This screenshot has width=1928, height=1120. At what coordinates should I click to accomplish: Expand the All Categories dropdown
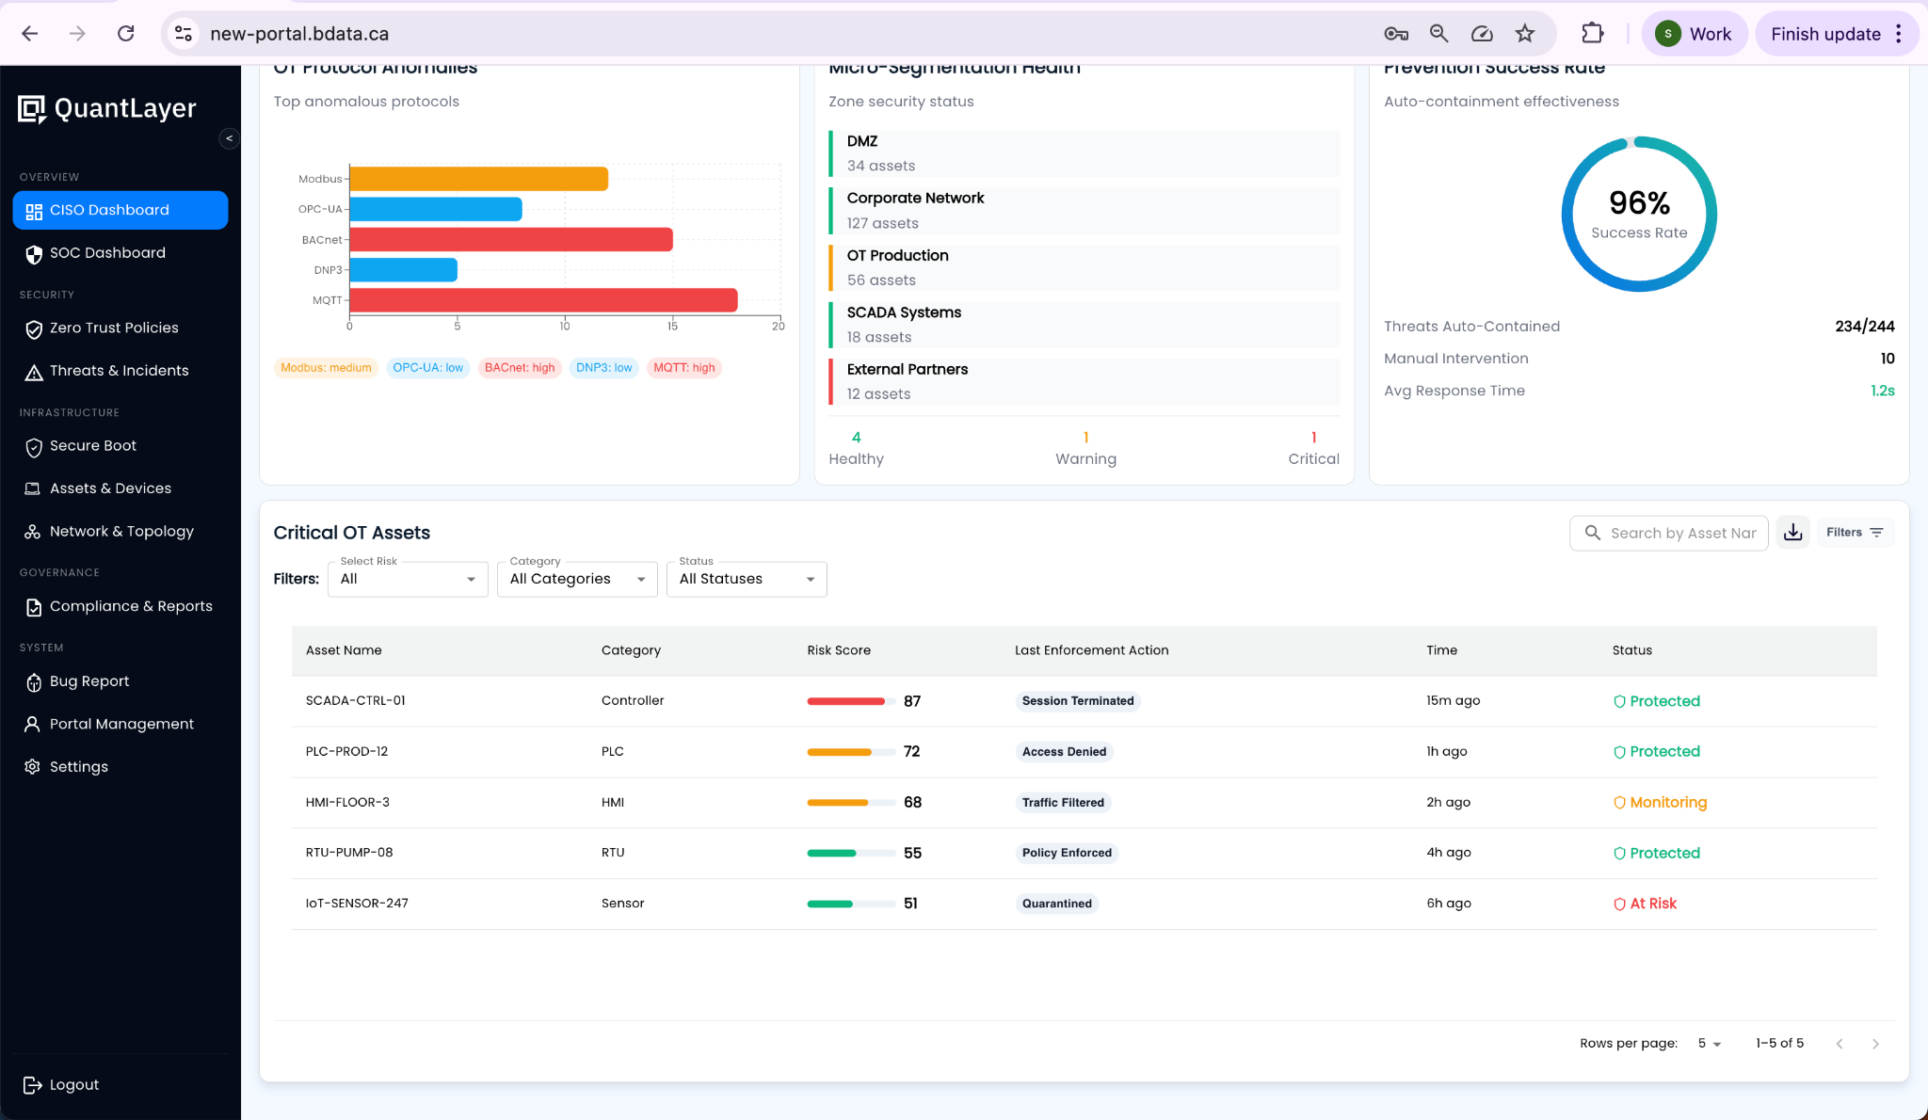[x=576, y=579]
